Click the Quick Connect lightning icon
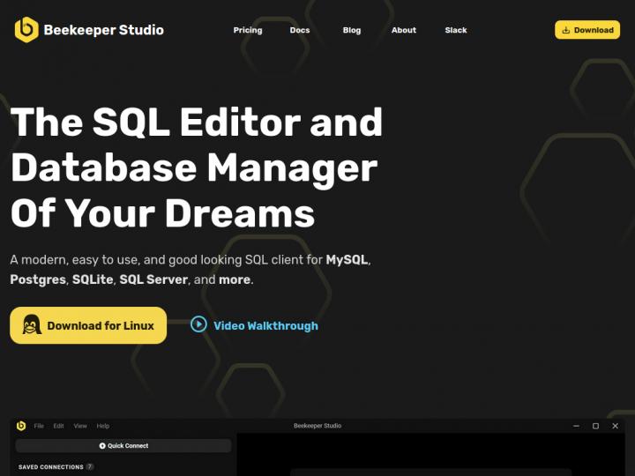635x476 pixels. coord(102,446)
